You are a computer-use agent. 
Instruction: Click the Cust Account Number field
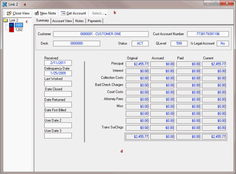point(208,34)
